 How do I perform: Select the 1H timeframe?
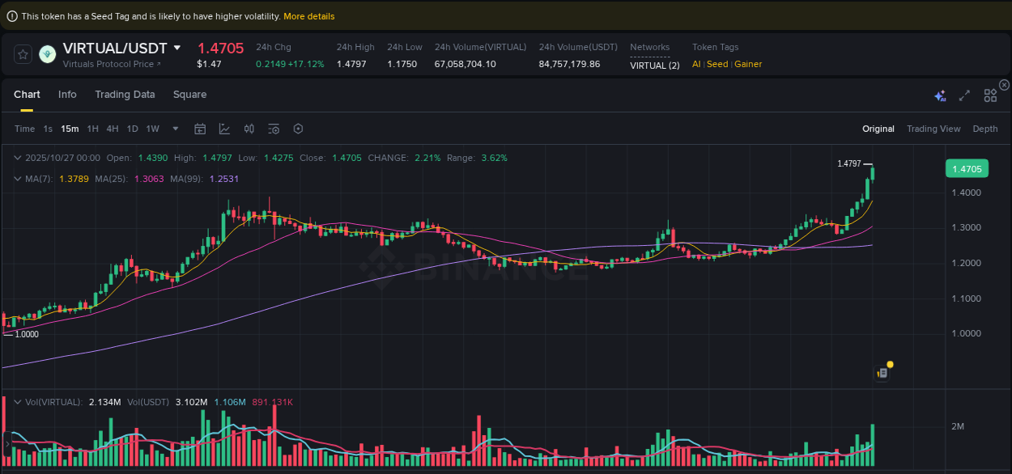pos(92,129)
